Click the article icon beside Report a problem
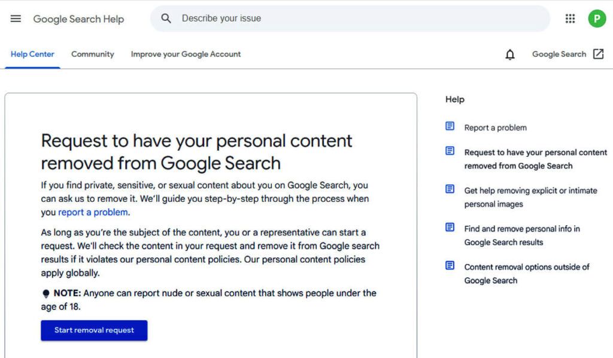 point(450,126)
